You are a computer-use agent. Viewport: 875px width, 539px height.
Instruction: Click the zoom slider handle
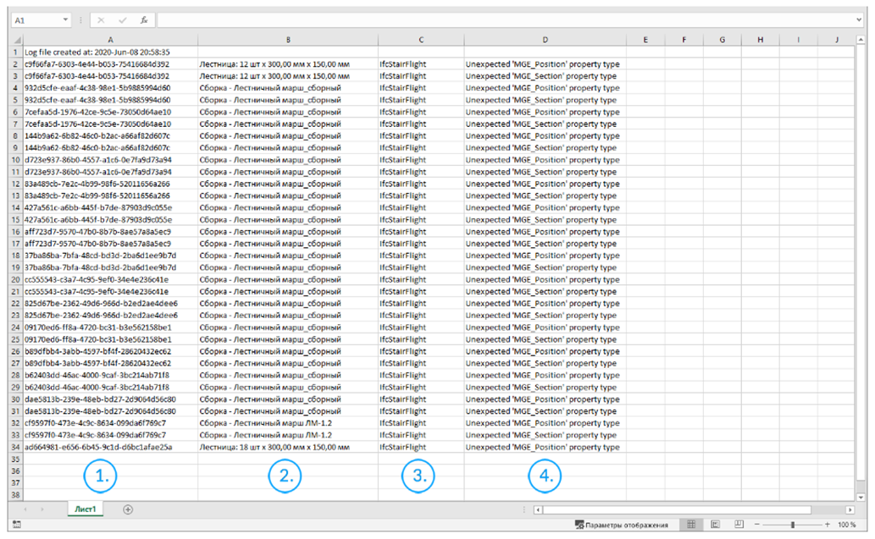(x=792, y=525)
